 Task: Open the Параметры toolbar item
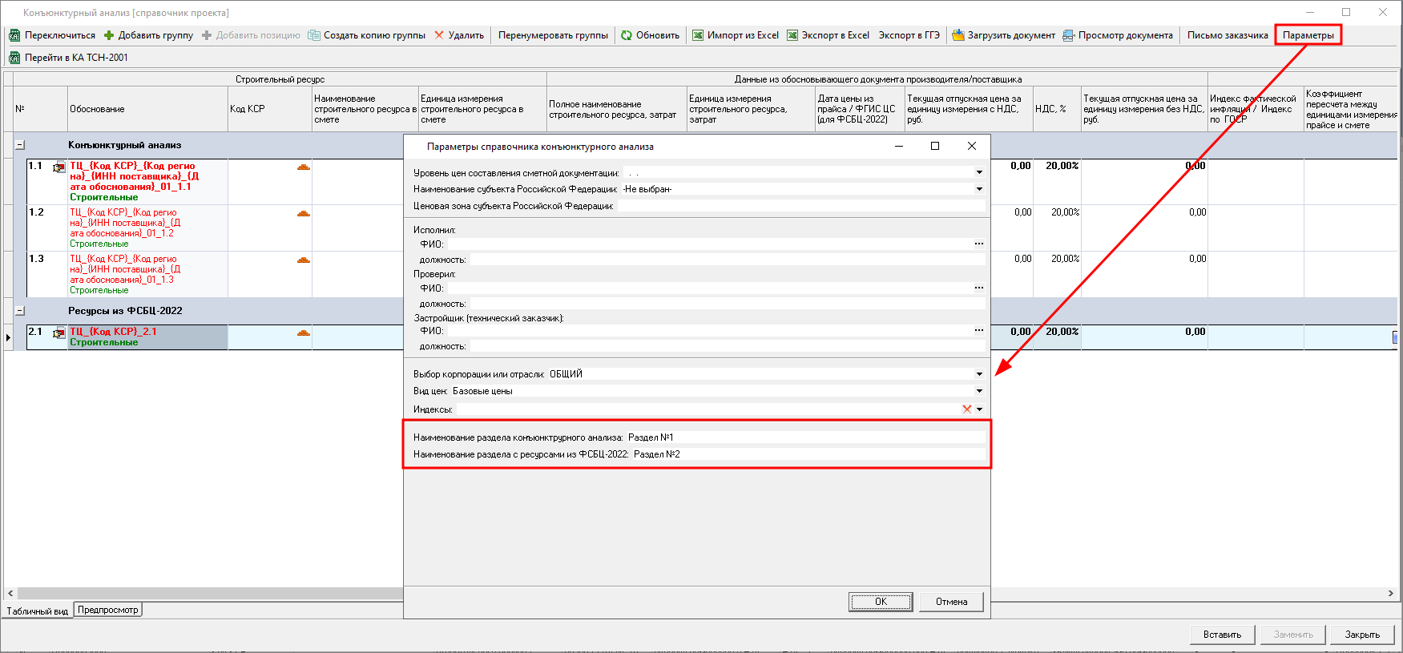point(1308,35)
